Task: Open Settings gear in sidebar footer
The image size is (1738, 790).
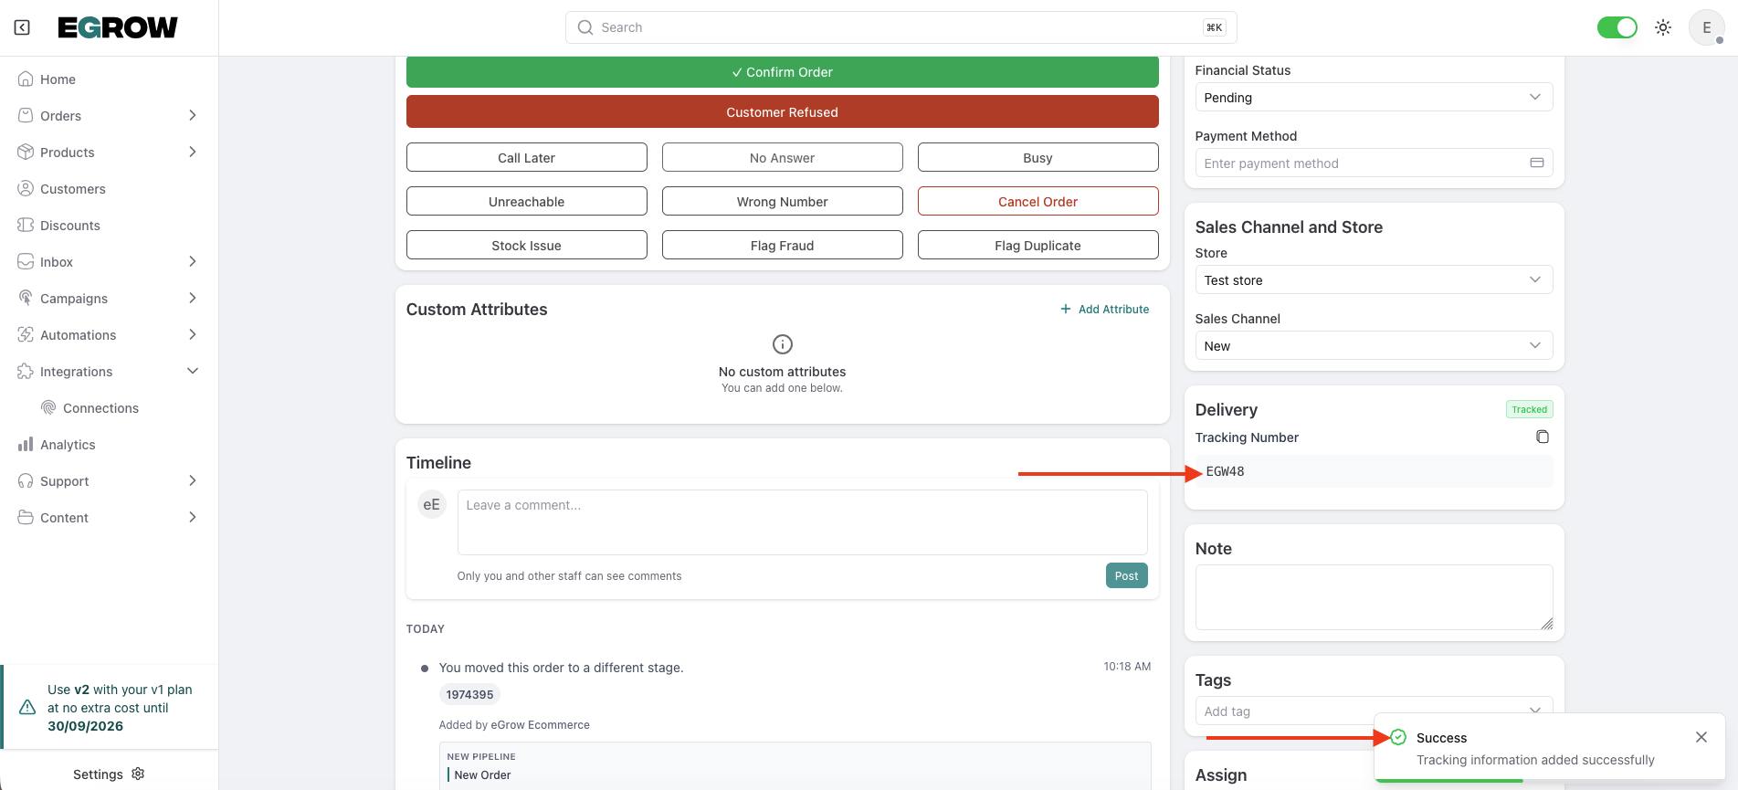Action: click(138, 774)
